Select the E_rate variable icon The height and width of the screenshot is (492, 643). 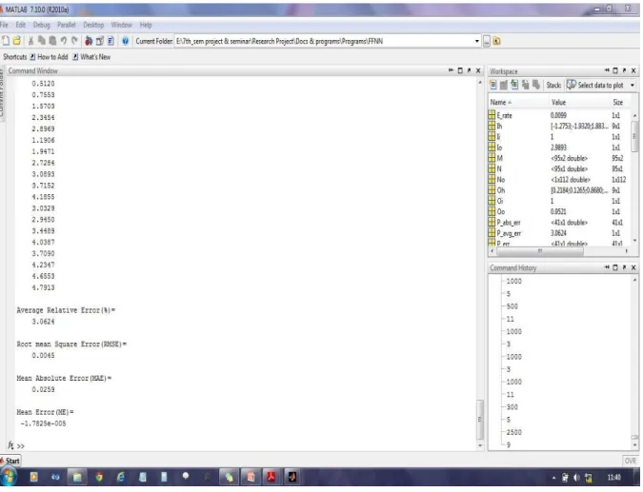point(492,115)
